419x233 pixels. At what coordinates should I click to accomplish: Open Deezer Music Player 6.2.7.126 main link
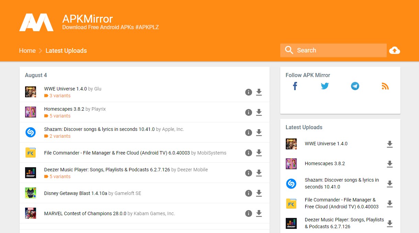pos(107,170)
